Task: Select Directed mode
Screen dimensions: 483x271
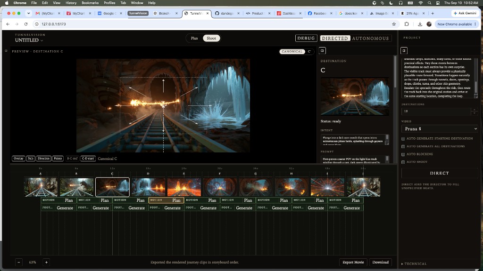Action: 335,39
